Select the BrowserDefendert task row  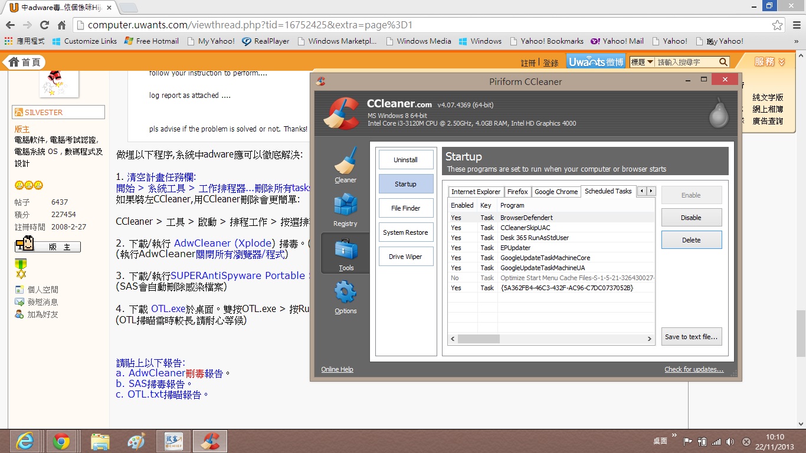coord(551,218)
